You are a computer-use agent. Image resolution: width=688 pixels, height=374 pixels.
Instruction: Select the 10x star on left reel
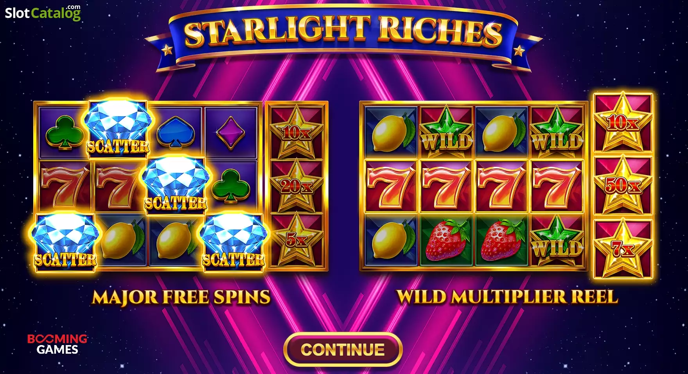tap(296, 132)
